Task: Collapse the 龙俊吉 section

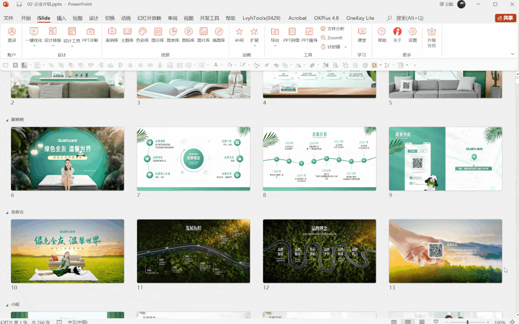Action: [x=7, y=212]
